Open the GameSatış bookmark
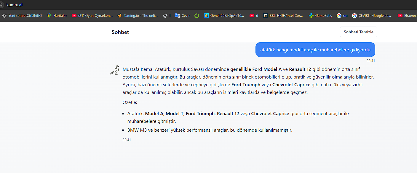The height and width of the screenshot is (173, 417). click(x=320, y=16)
